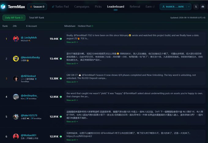
Task: Click the Hottest Post info icon
Action: (x=92, y=26)
